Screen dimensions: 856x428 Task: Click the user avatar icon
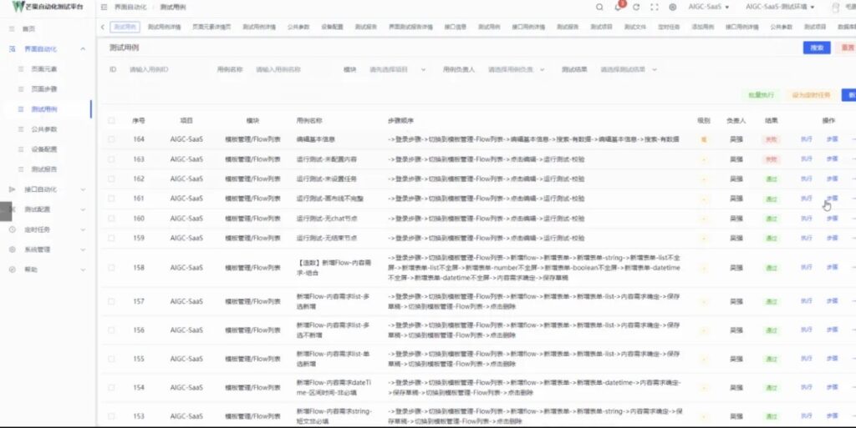(835, 7)
